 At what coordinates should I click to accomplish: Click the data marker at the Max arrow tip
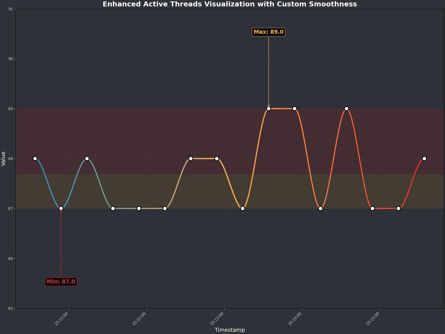(x=269, y=109)
